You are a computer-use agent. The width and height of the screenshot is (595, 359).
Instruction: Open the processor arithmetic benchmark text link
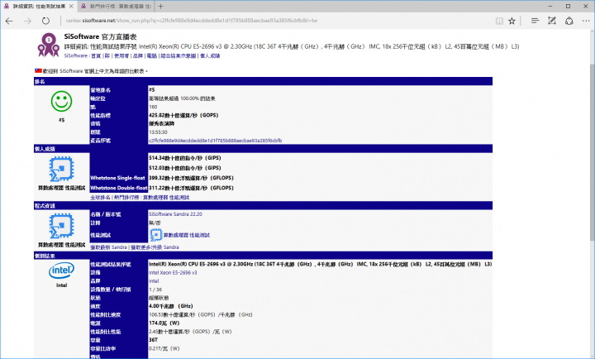[x=186, y=235]
